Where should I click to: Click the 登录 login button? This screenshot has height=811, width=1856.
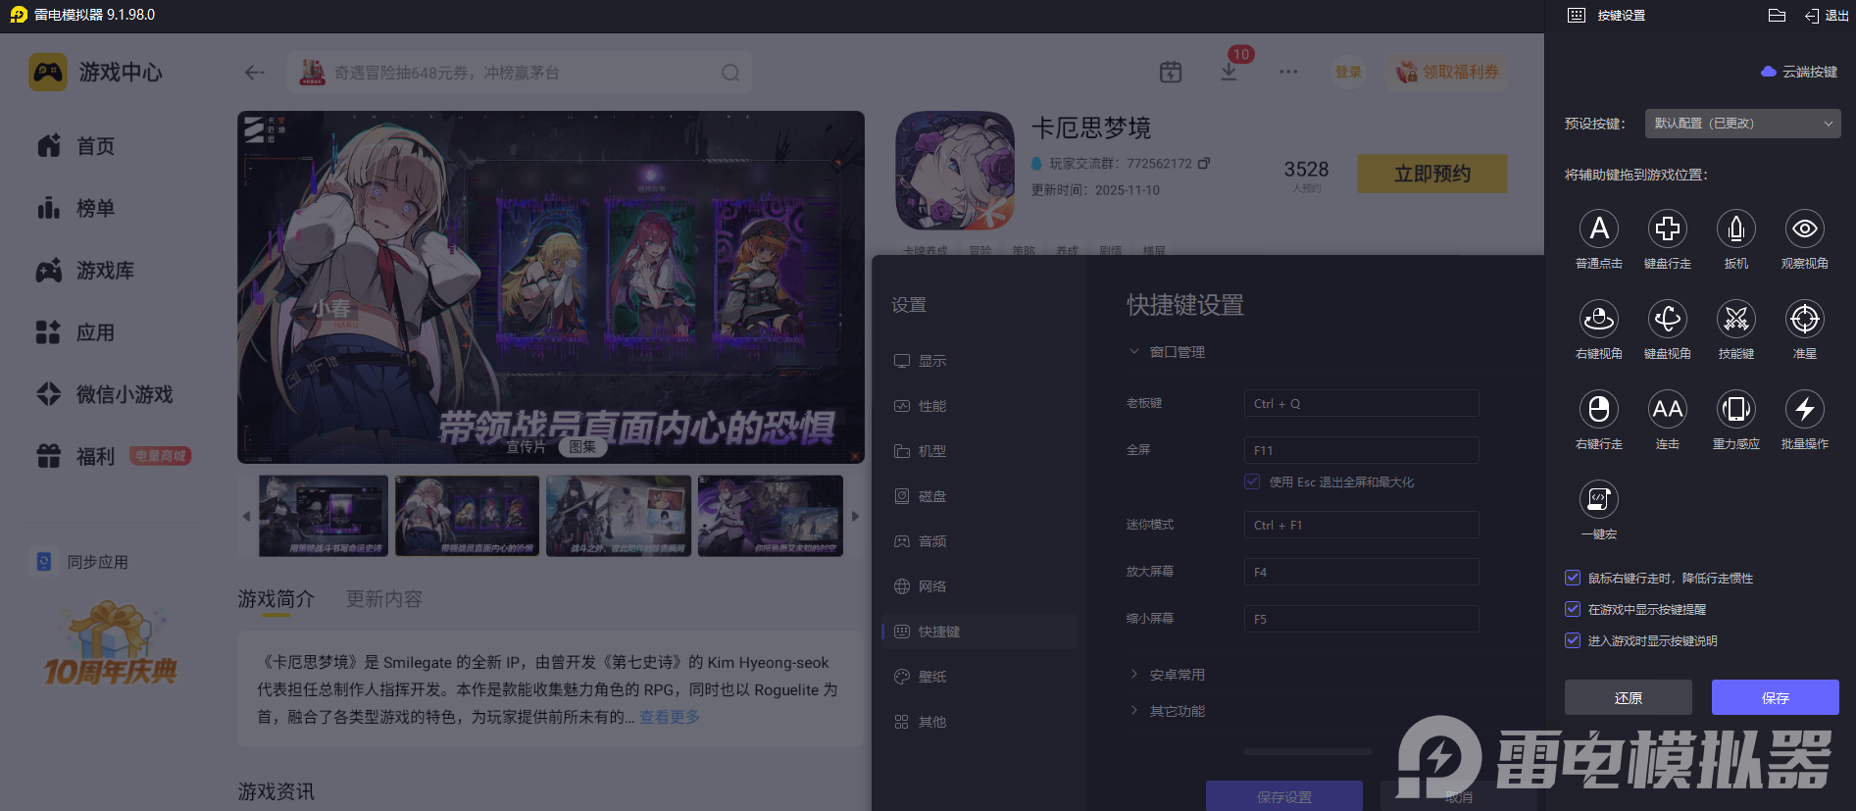[1348, 72]
